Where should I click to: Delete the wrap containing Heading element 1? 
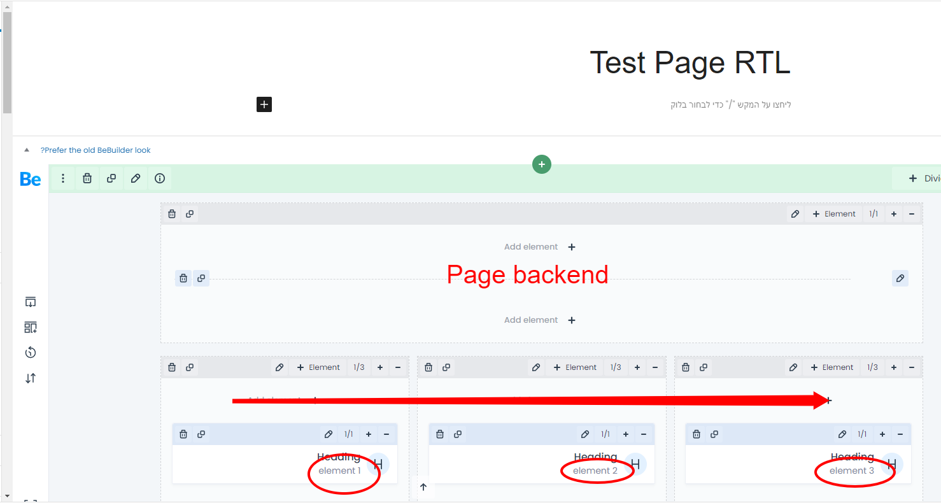click(172, 367)
